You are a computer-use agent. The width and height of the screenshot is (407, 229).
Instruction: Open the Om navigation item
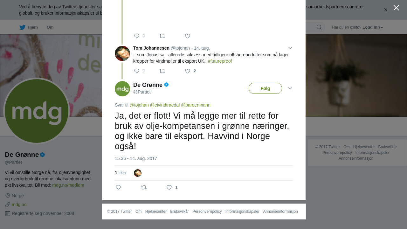pos(50,27)
